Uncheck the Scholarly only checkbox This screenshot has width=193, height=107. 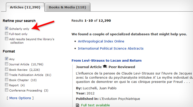(7, 28)
